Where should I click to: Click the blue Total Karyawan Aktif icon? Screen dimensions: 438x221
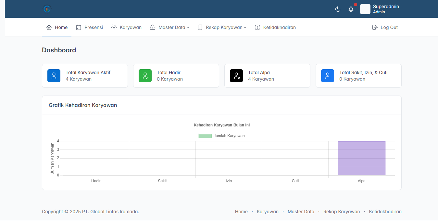coord(54,76)
